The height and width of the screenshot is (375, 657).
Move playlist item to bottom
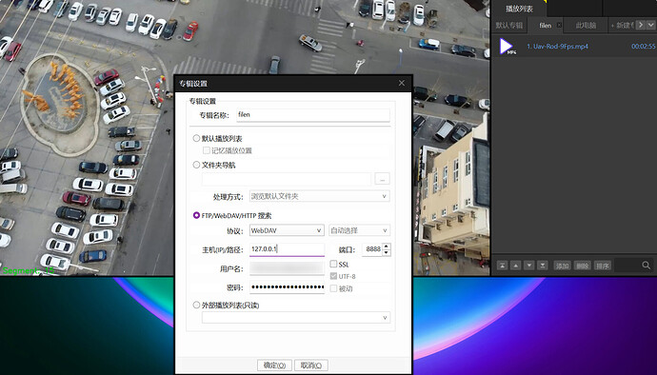(x=543, y=266)
